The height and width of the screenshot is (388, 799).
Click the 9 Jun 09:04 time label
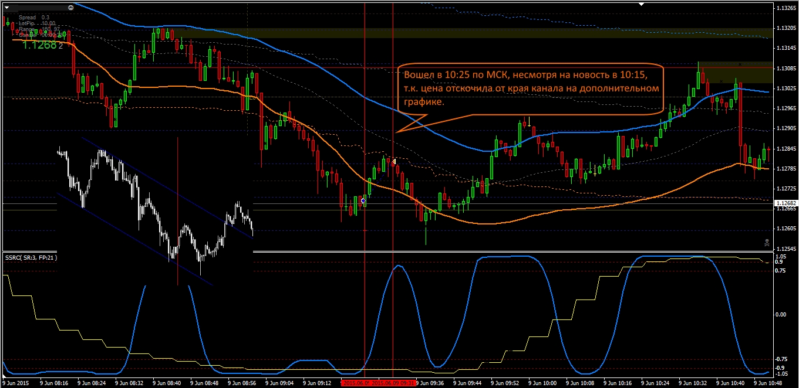(x=279, y=383)
